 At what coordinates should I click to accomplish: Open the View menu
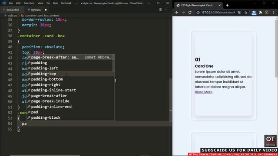(x=40, y=3)
